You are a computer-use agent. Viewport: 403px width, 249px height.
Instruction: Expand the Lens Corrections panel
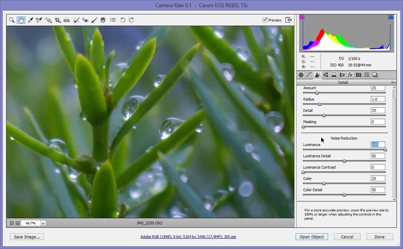tap(342, 75)
